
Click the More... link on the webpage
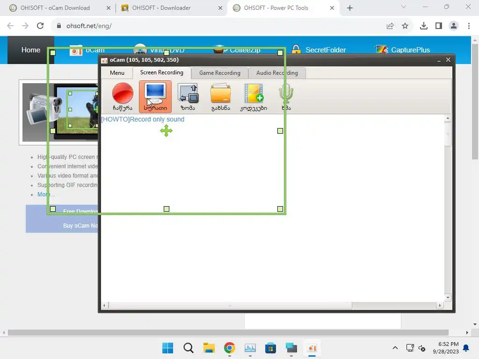click(46, 194)
